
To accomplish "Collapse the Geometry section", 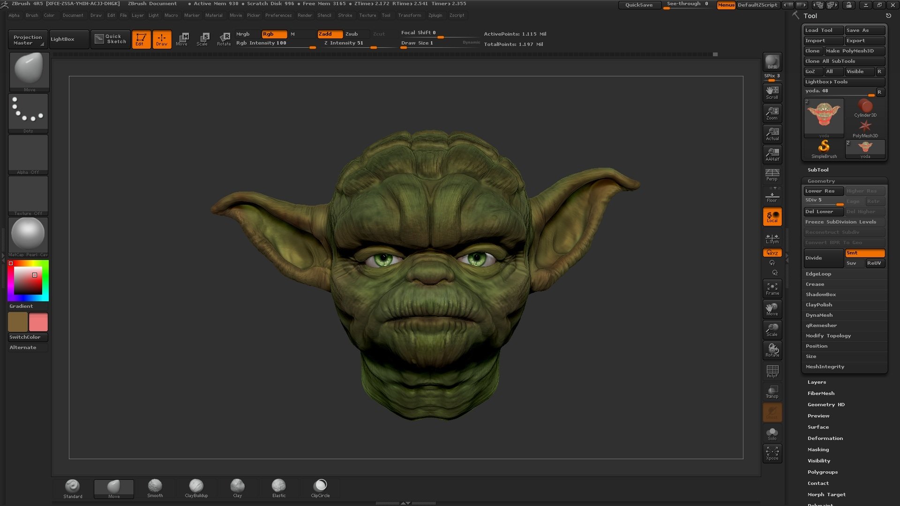I will coord(821,181).
